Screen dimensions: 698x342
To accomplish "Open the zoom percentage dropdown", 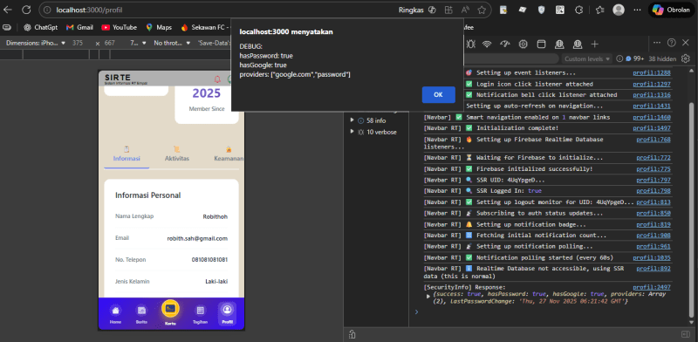I will tap(139, 44).
